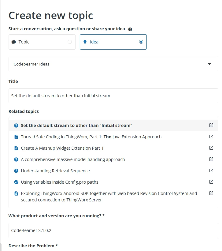
Task: Click the Title input field
Action: coord(113,96)
